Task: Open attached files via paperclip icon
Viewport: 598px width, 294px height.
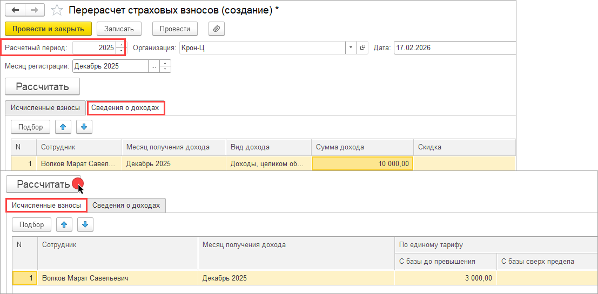Action: point(216,29)
